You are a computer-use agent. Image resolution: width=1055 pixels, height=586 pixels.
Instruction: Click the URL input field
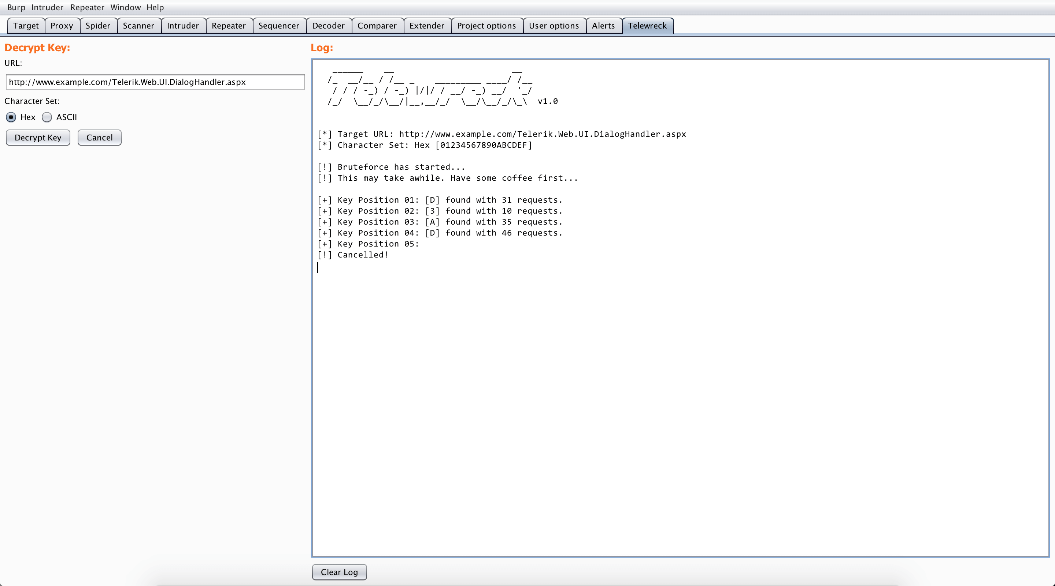[155, 82]
